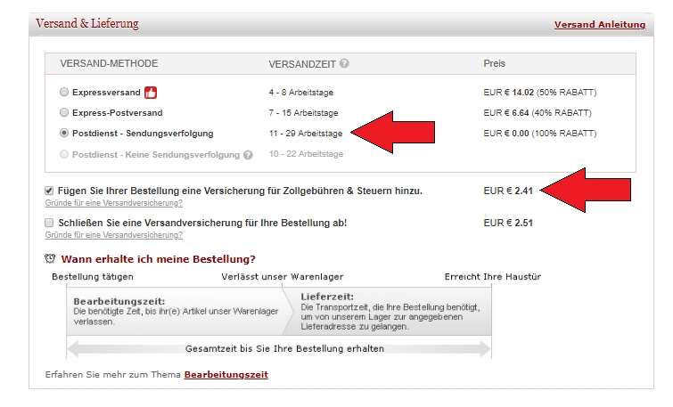Viewport: 673px width, 407px height.
Task: Click the alarm clock icon before 'Wann erhalte ich'
Action: 51,259
